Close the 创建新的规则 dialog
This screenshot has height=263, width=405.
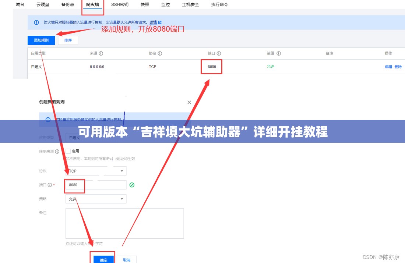pos(189,102)
